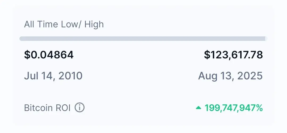Click the Jul 14, 2010 low date
The width and height of the screenshot is (287, 133).
53,76
